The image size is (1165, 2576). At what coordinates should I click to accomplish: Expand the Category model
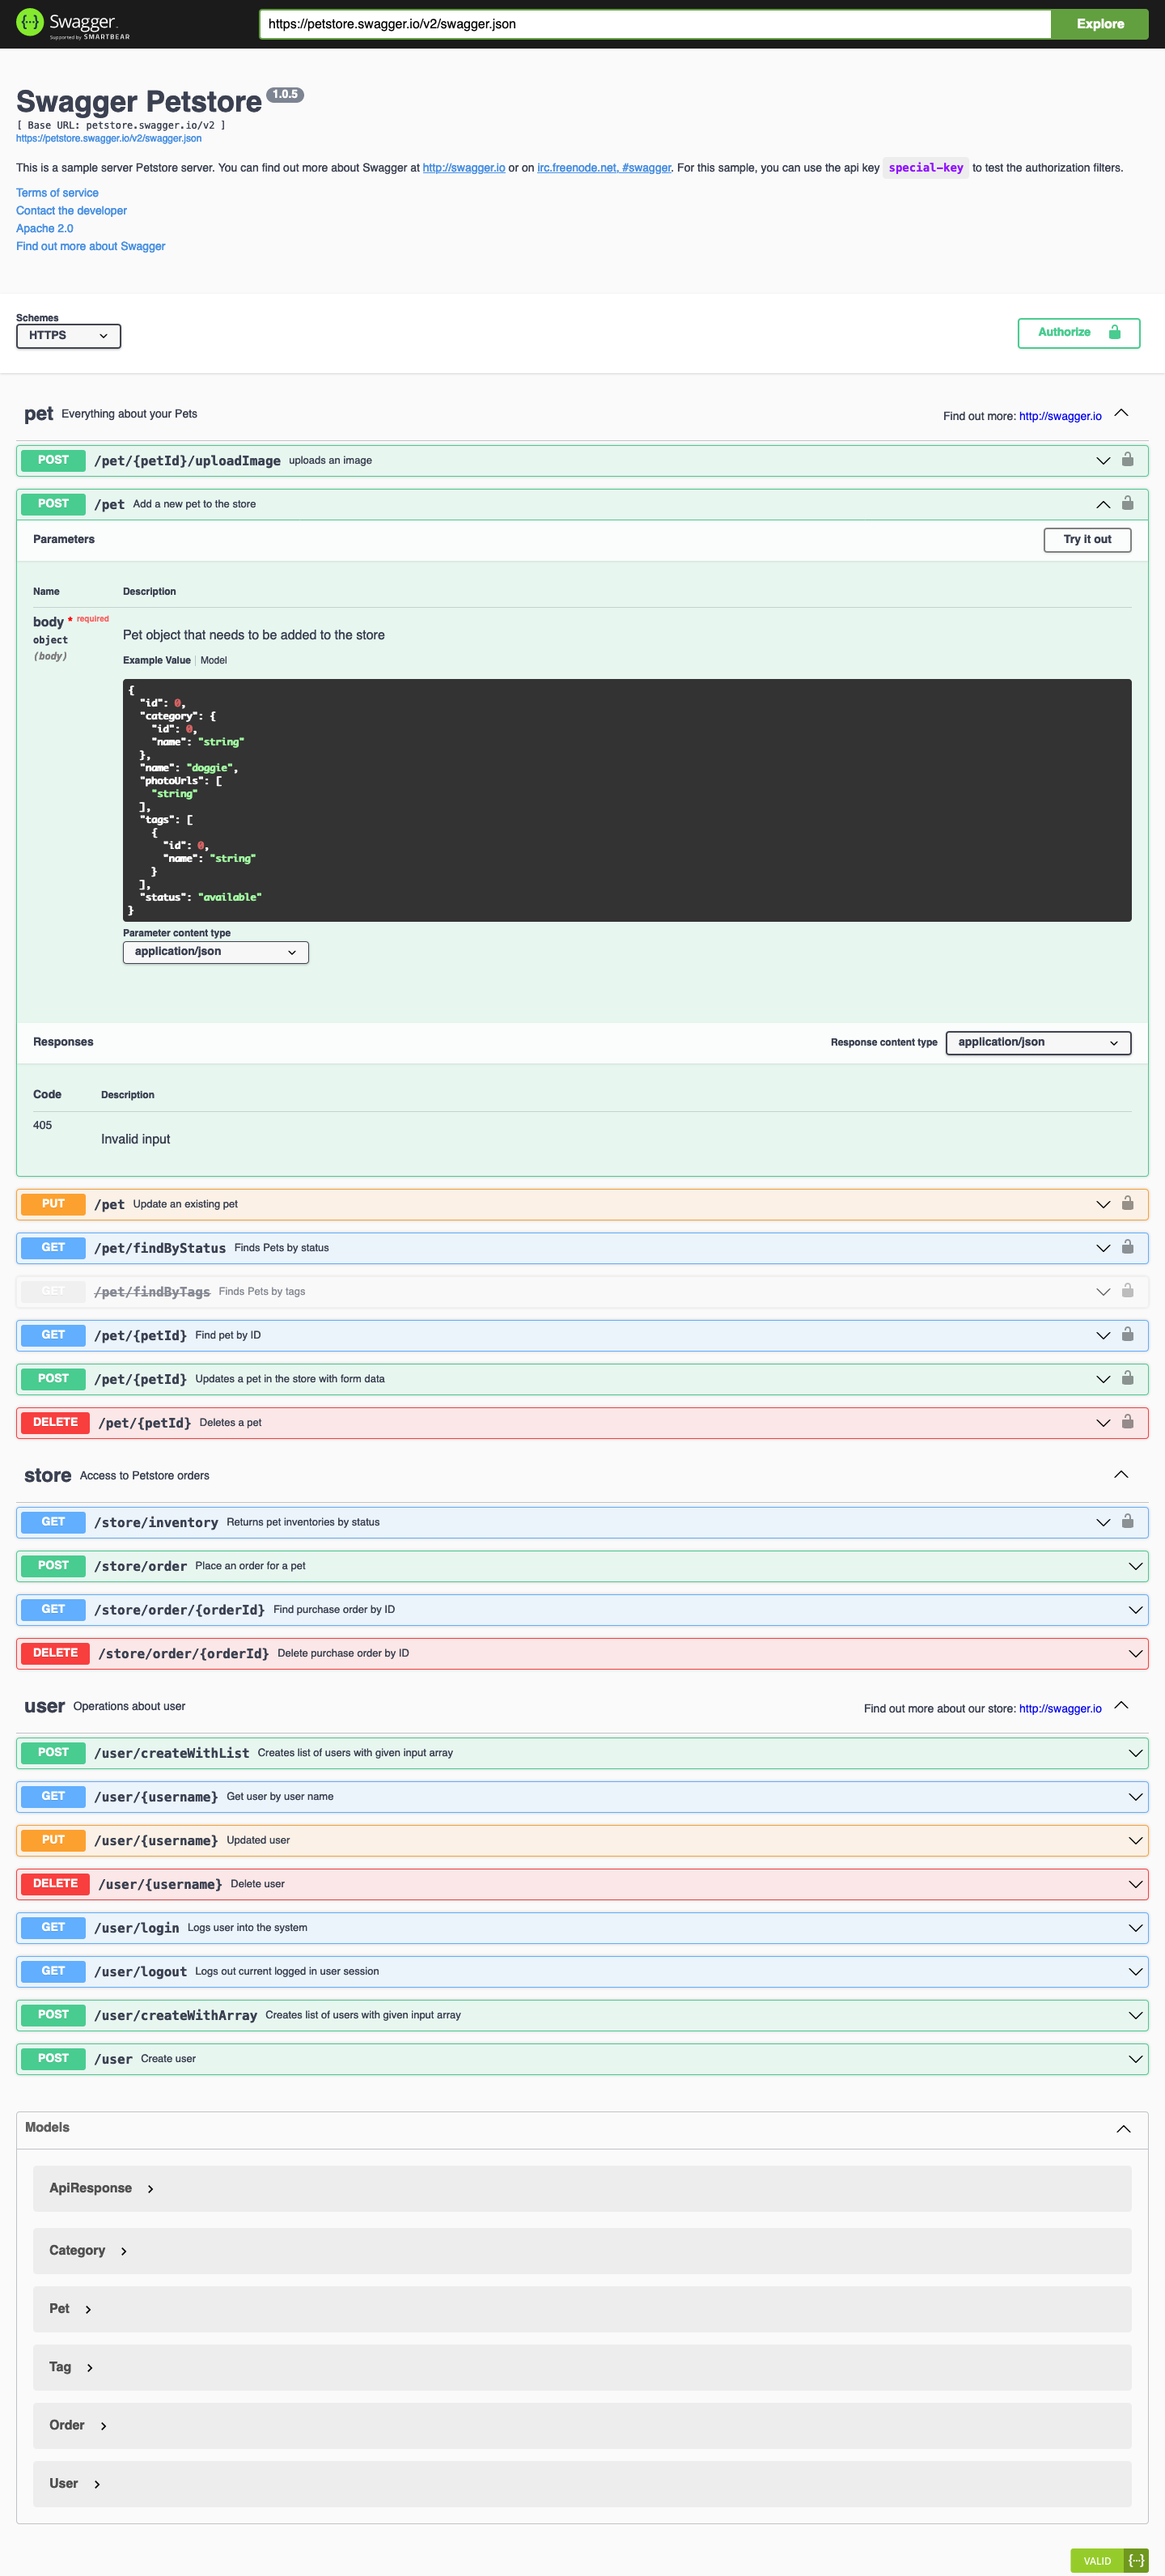(89, 2250)
